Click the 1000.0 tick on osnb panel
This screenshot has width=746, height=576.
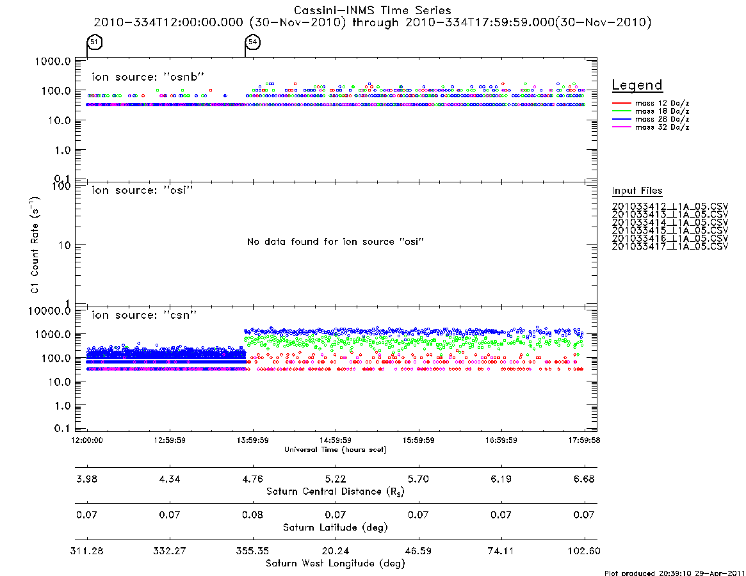[x=53, y=61]
